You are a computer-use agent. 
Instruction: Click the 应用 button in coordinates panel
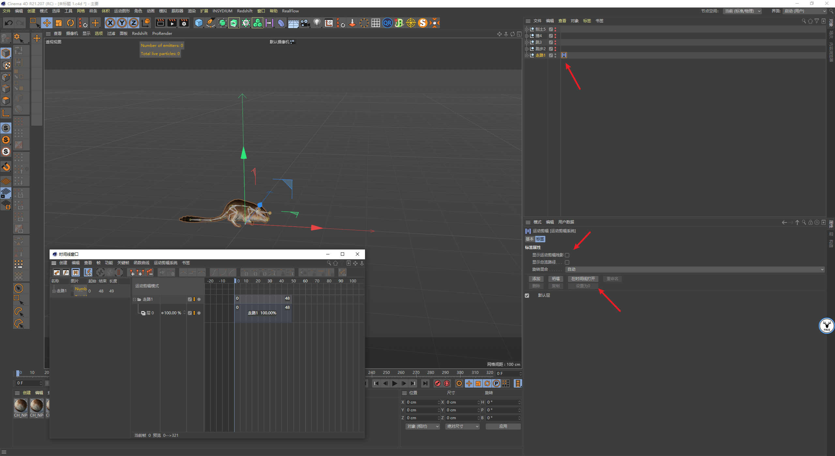point(503,426)
